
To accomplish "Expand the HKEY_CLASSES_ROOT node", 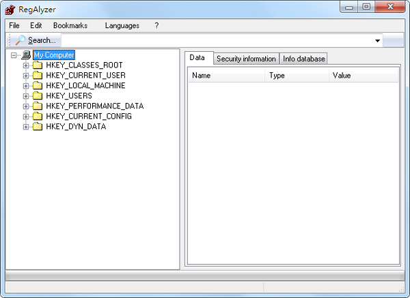I will click(x=26, y=65).
